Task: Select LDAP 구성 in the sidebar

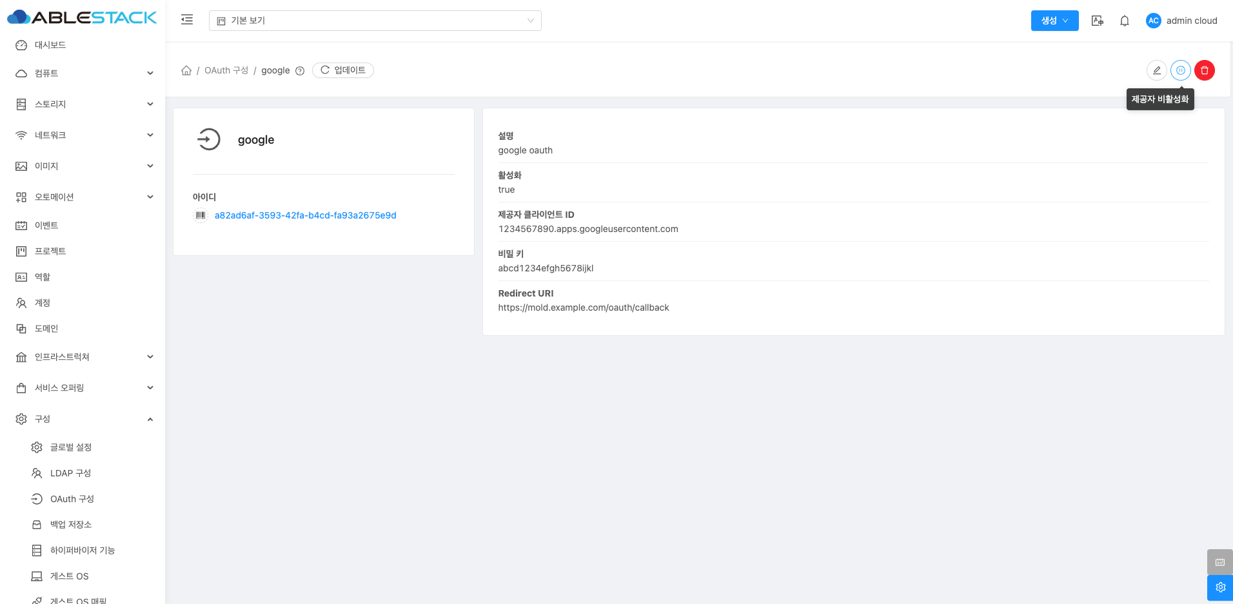Action: coord(70,473)
